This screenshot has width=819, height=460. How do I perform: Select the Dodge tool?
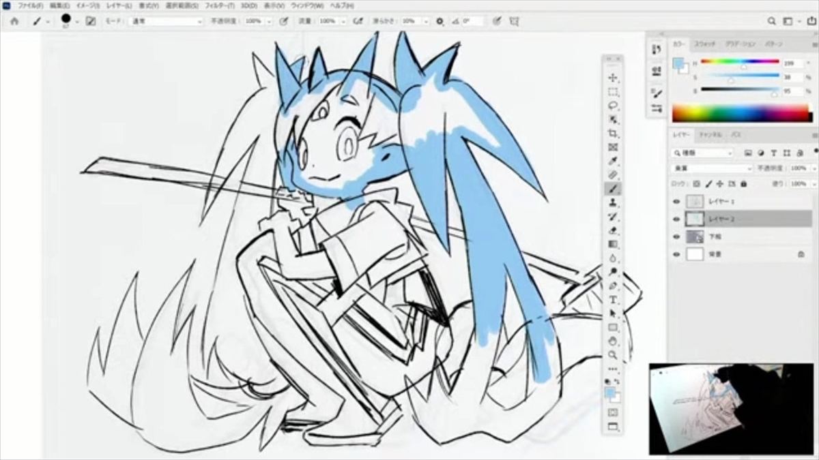[x=612, y=272]
